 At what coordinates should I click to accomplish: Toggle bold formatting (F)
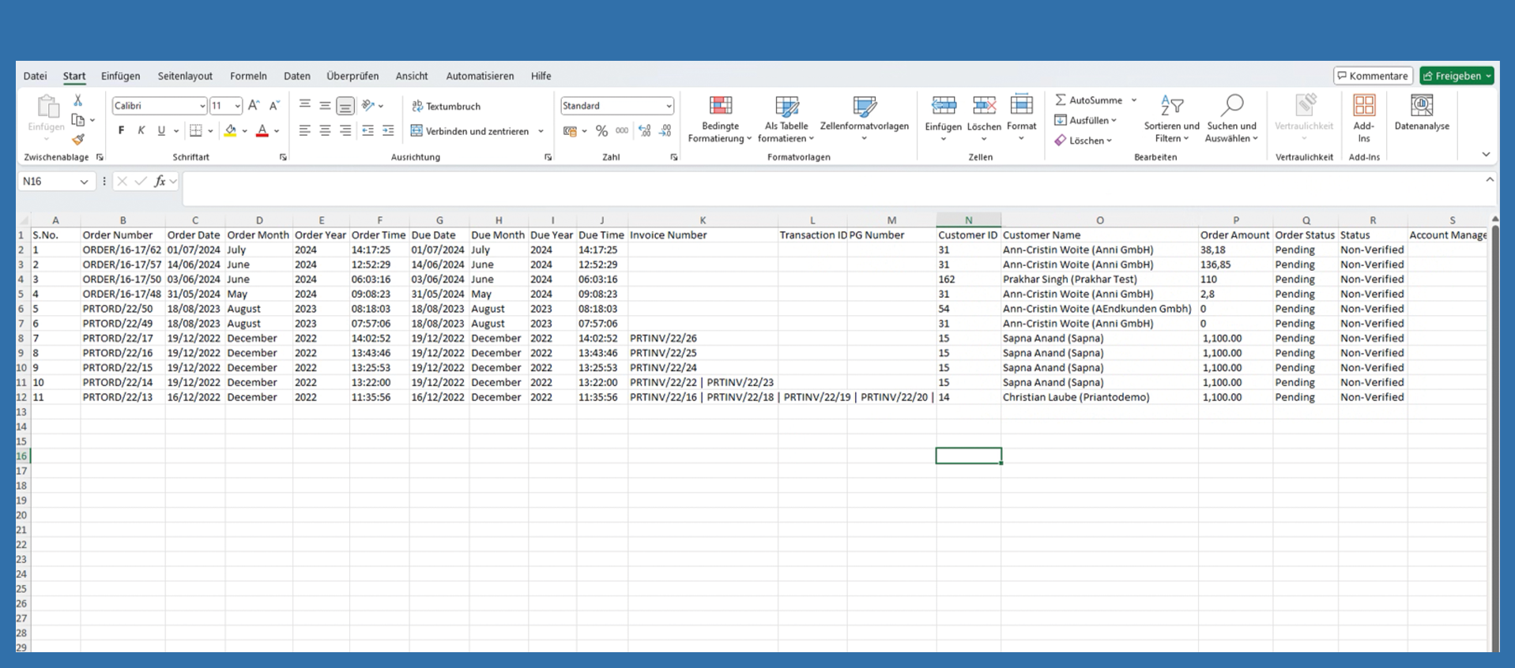(x=121, y=131)
